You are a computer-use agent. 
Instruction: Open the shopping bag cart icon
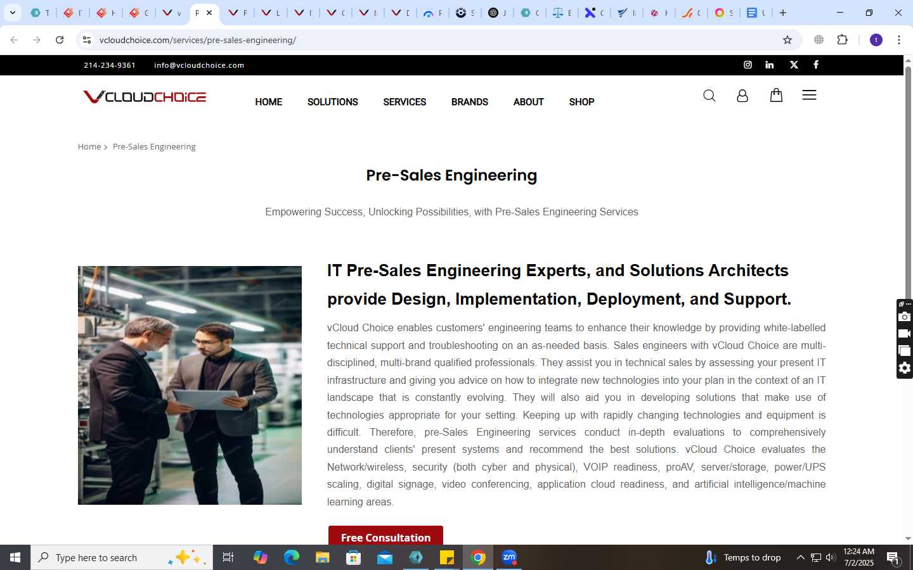click(x=776, y=95)
